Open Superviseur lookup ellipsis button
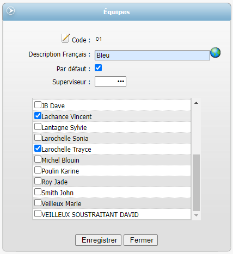This screenshot has width=233, height=254. (121, 82)
